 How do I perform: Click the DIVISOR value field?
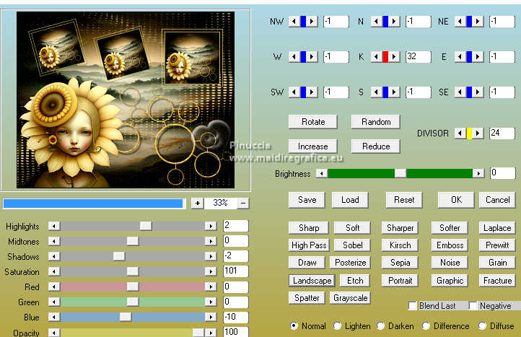click(502, 134)
